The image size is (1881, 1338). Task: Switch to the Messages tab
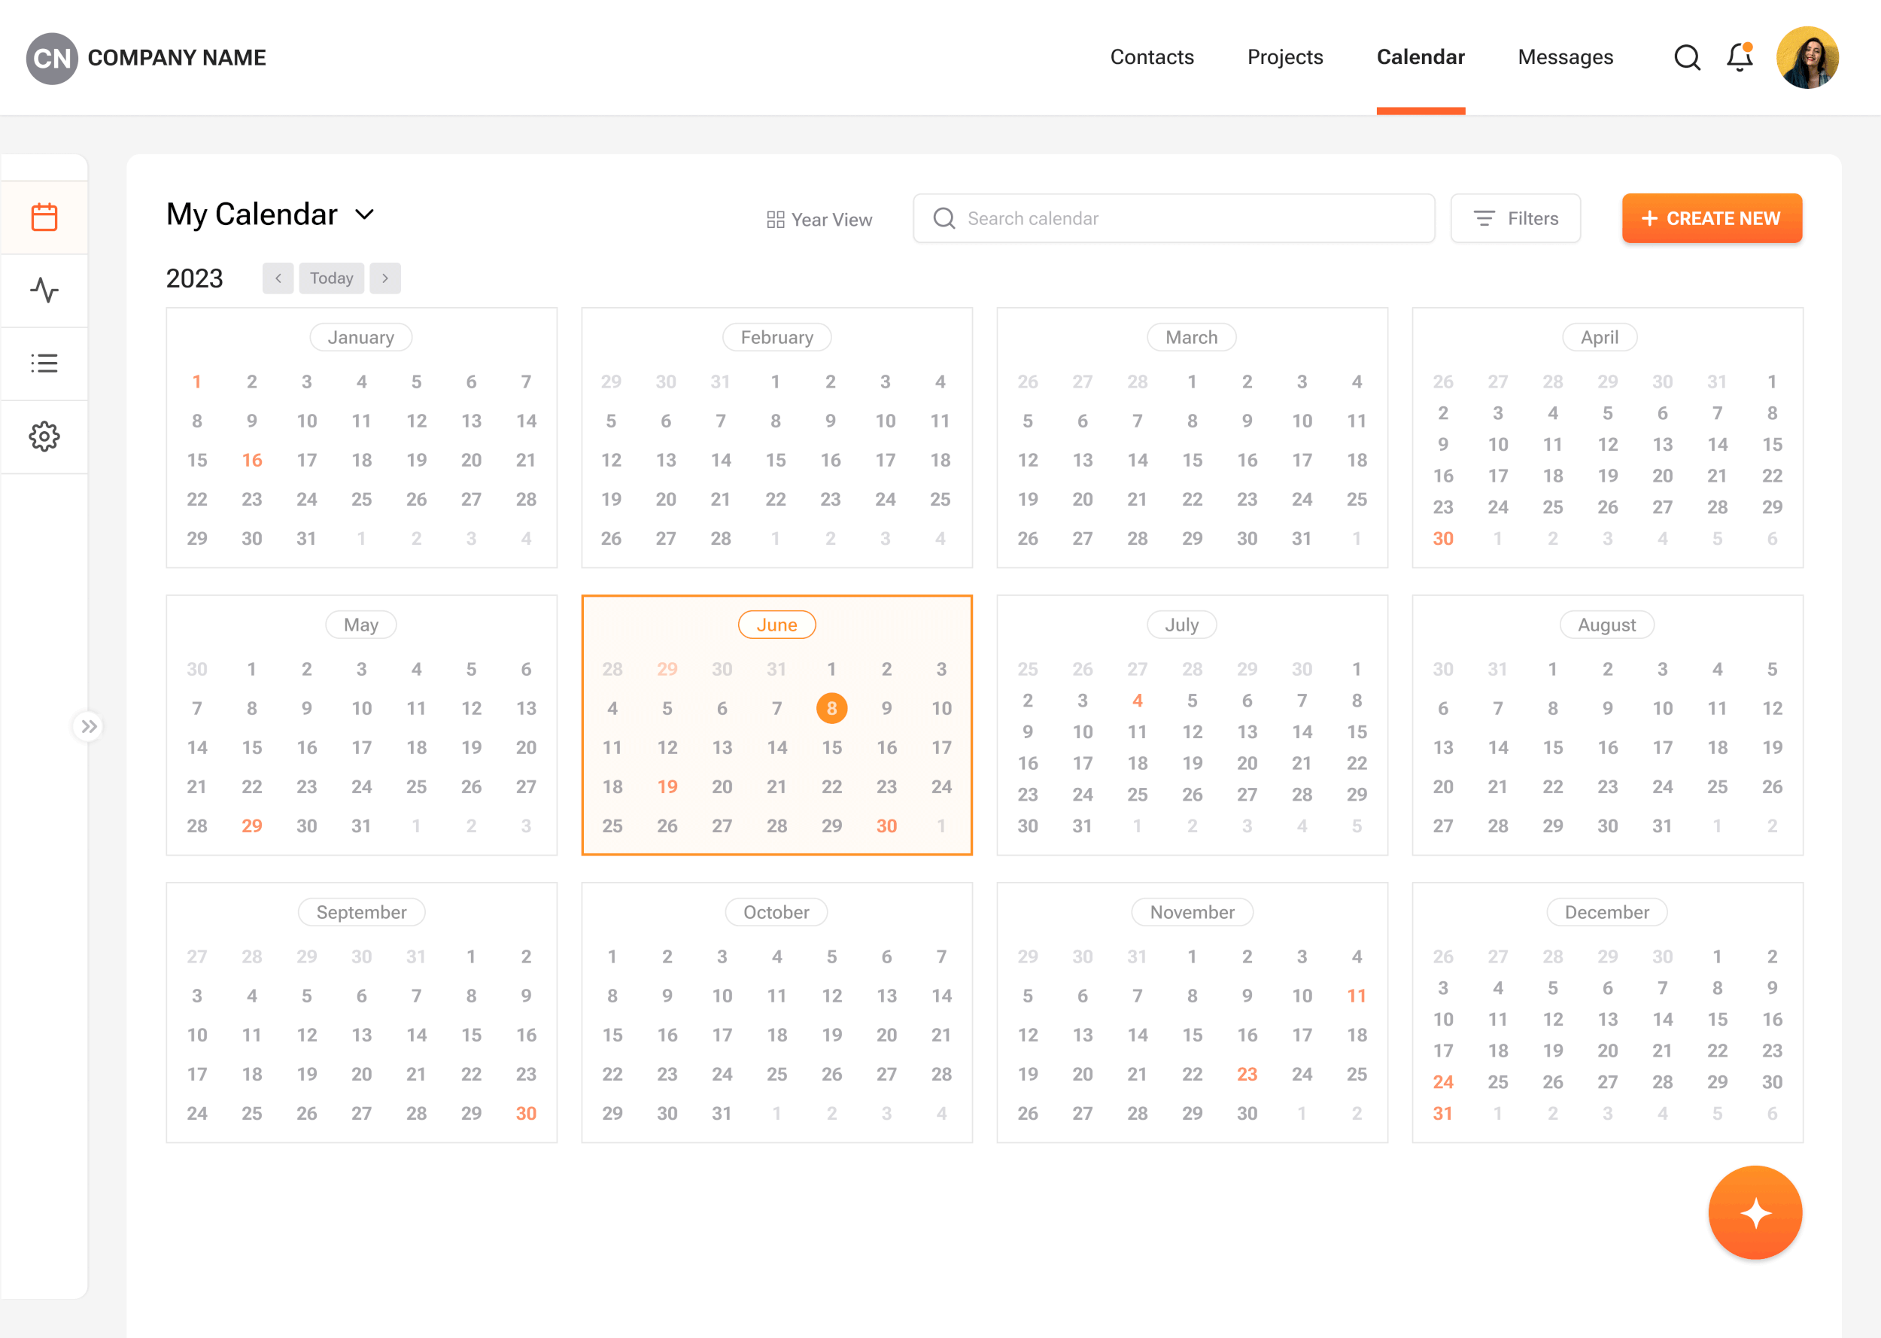pos(1565,57)
